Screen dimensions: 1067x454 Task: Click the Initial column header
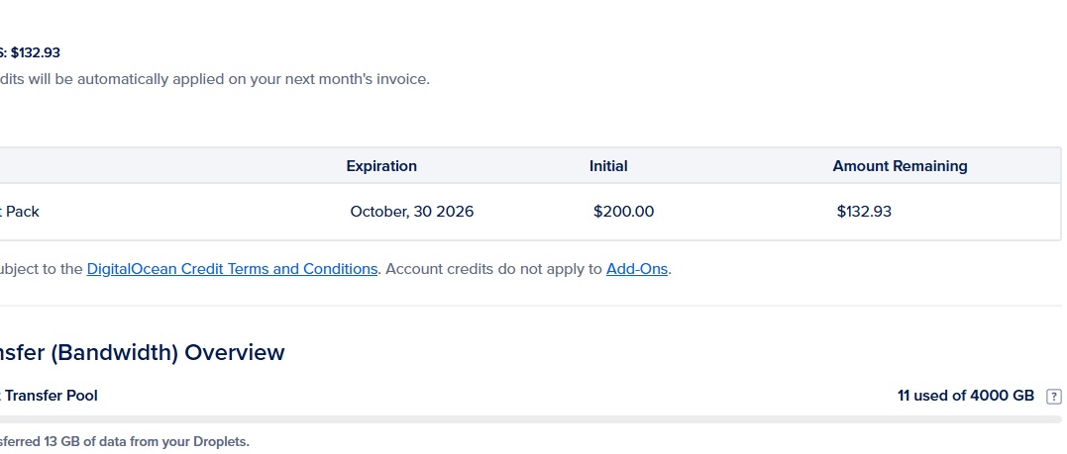[608, 166]
